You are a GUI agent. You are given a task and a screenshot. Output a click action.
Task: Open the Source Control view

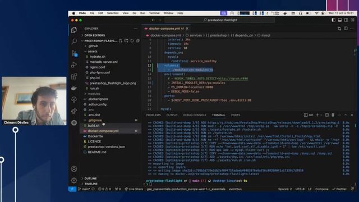point(74,53)
